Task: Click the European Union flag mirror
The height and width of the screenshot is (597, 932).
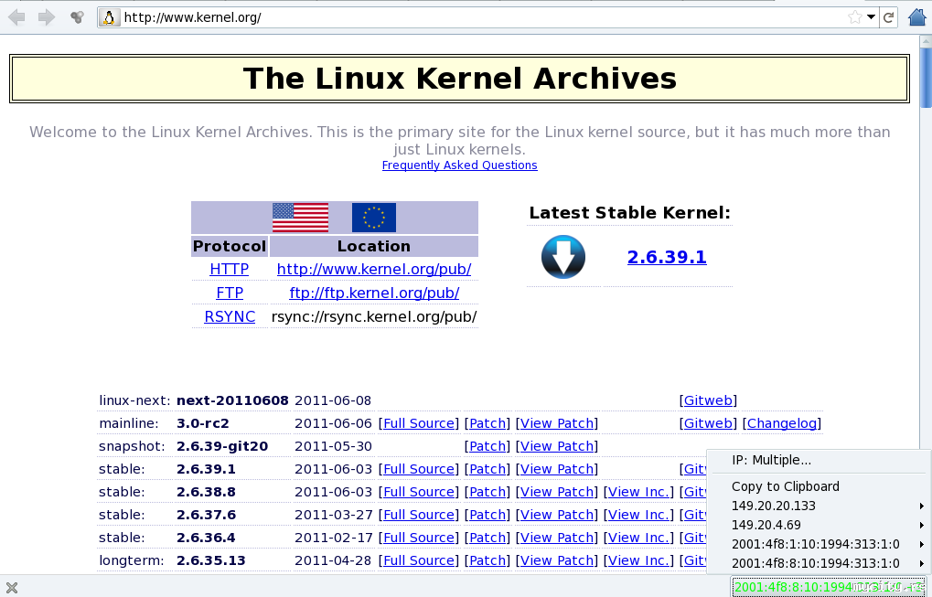Action: click(374, 218)
